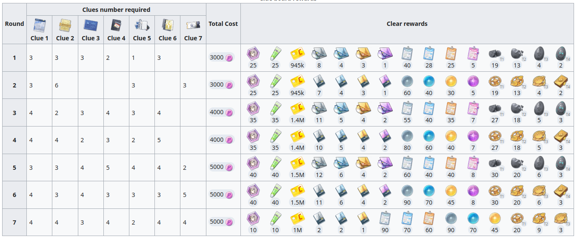Viewport: 577px width, 239px height.
Task: Click the value 6 under Clue 2, round 2
Action: coord(57,85)
